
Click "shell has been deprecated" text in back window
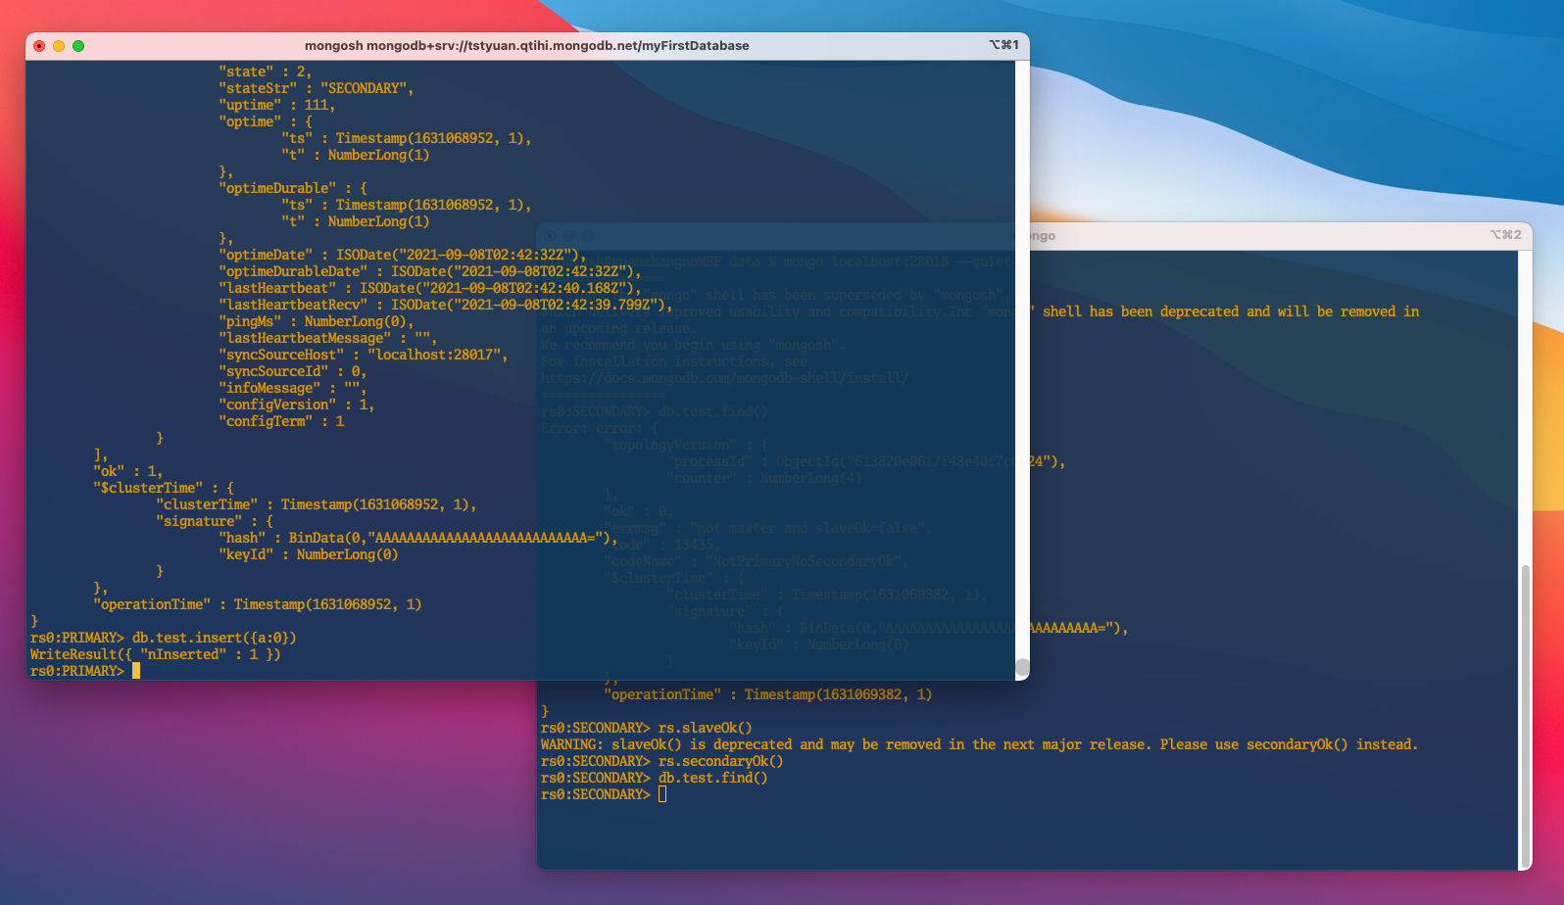(x=1141, y=311)
